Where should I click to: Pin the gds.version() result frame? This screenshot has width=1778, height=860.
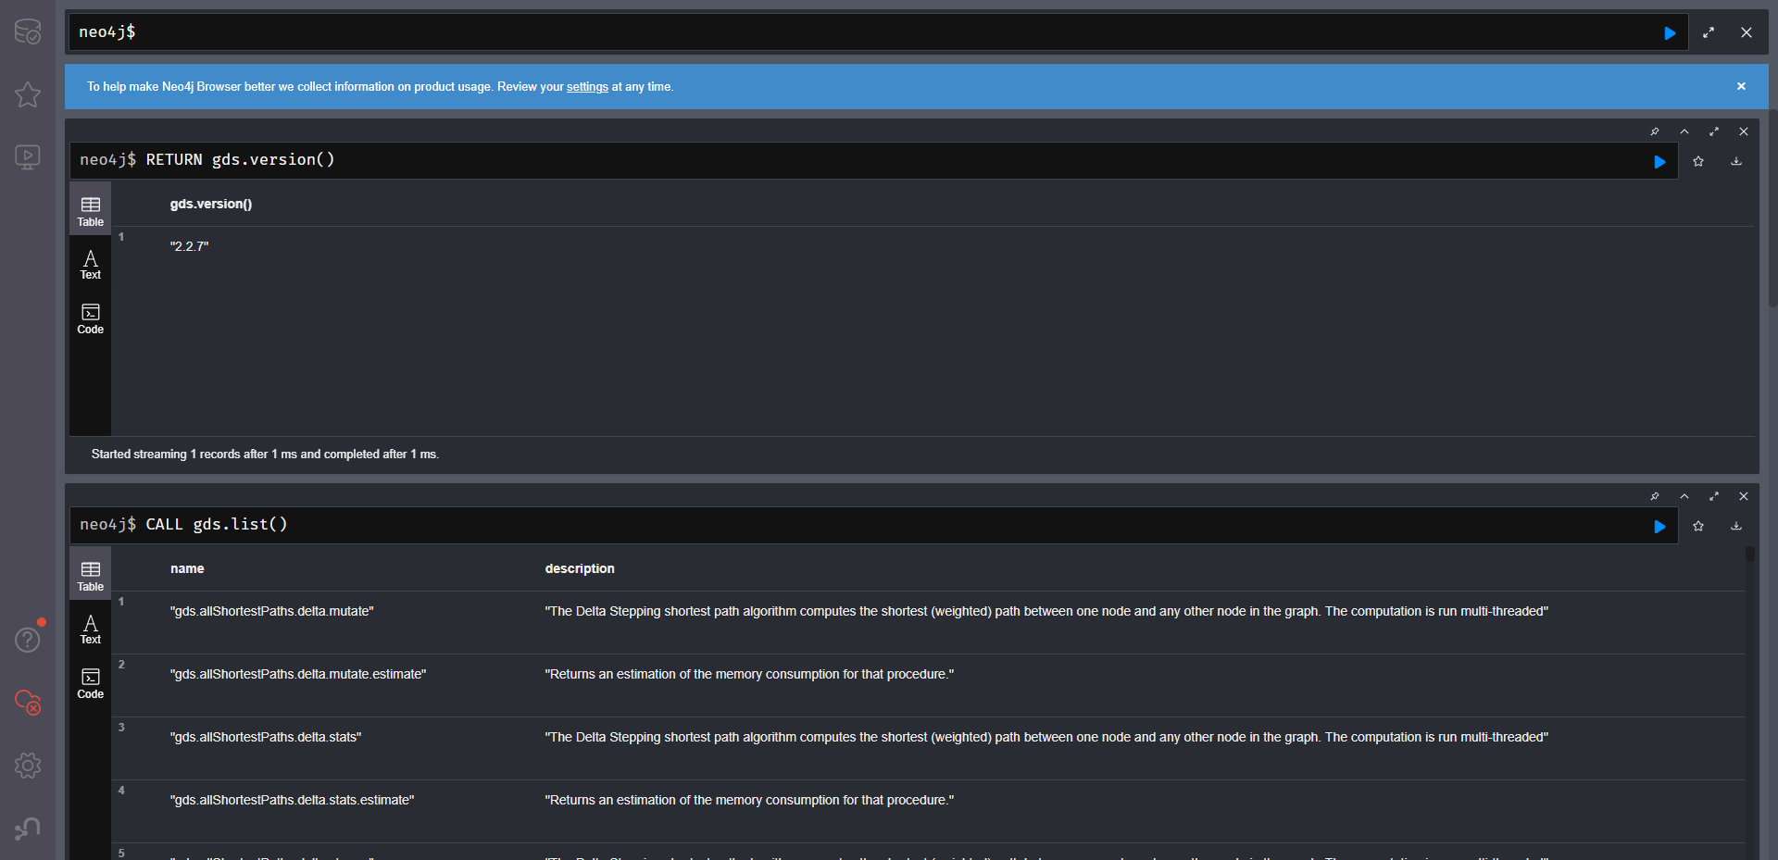[1655, 131]
